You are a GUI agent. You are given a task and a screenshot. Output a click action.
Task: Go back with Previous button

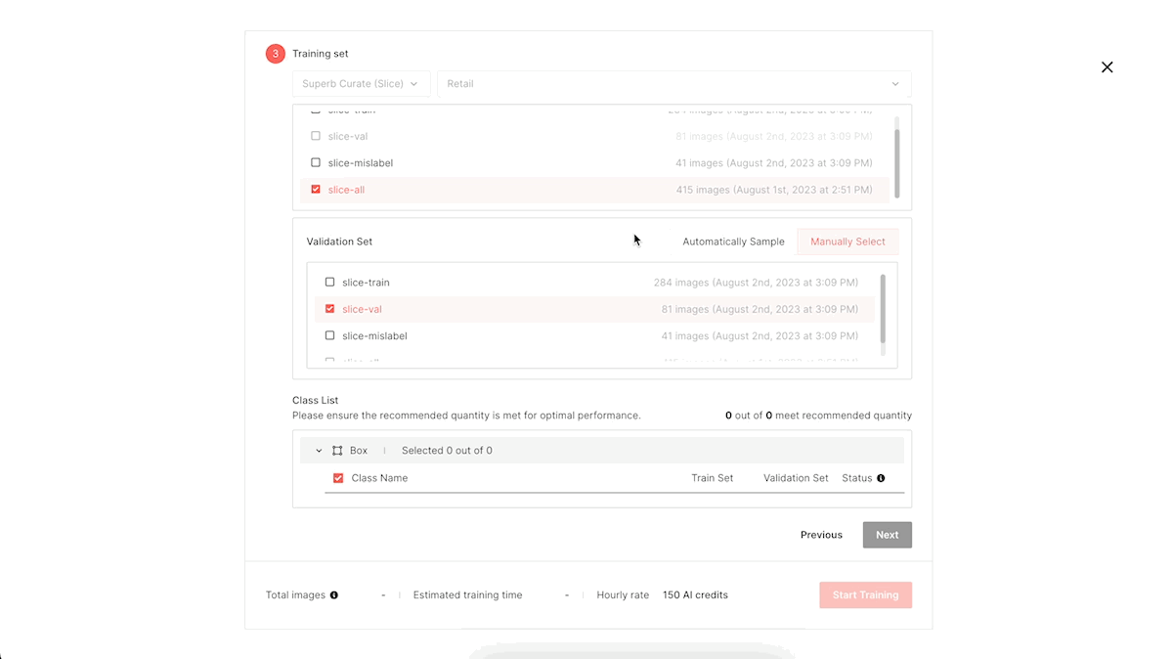pos(821,535)
